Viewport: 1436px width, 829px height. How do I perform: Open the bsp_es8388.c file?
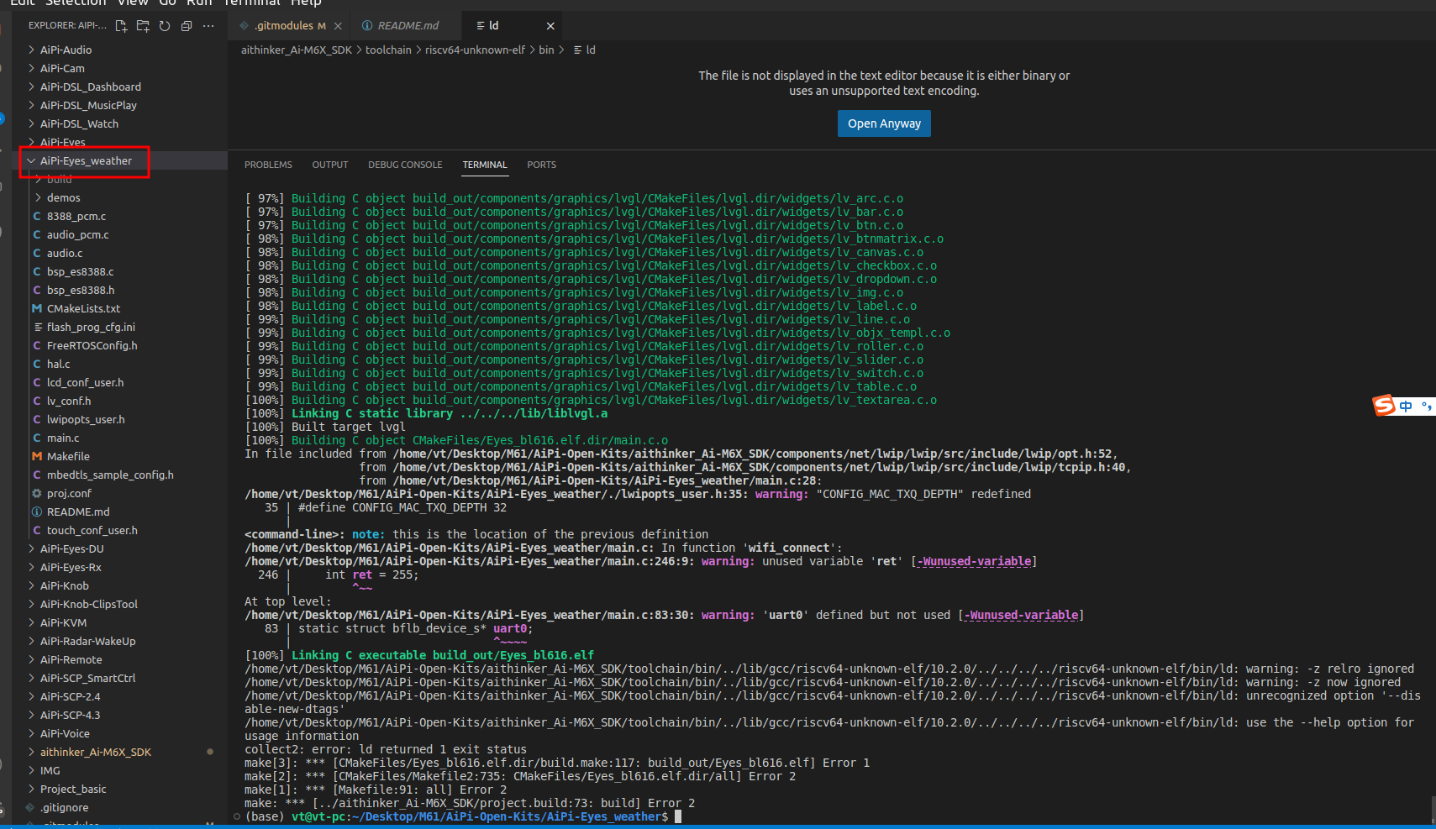[119, 271]
